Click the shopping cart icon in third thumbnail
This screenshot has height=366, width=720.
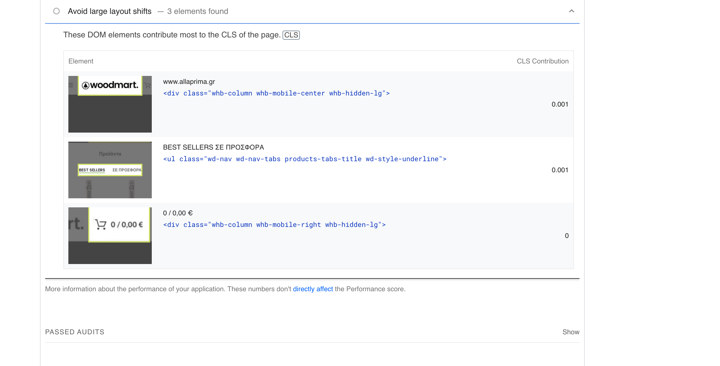pyautogui.click(x=100, y=224)
